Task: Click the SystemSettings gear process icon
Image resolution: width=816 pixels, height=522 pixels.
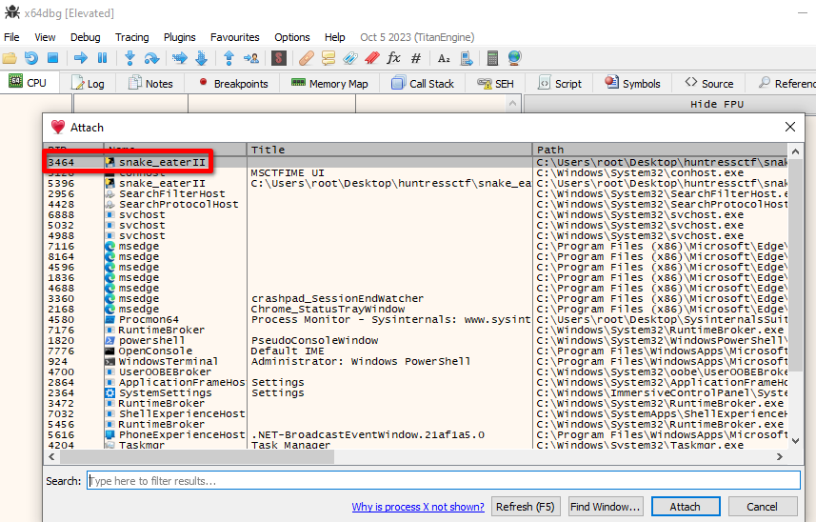Action: (109, 393)
